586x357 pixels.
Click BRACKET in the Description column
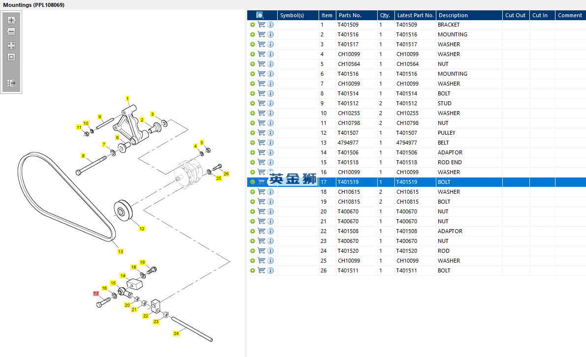(x=449, y=25)
